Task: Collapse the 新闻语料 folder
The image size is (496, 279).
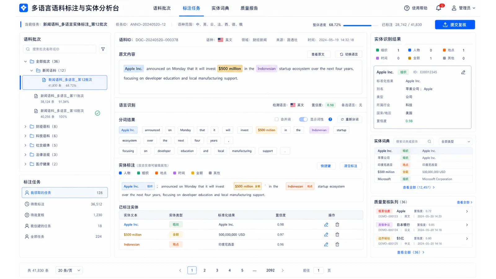Action: pos(32,70)
